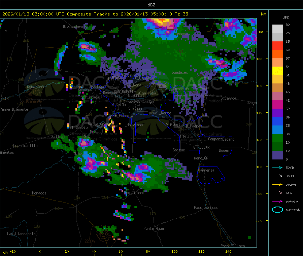Pick the dark green 20 dBZ swatch
Image resolution: width=303 pixels, height=256 pixels.
277,147
